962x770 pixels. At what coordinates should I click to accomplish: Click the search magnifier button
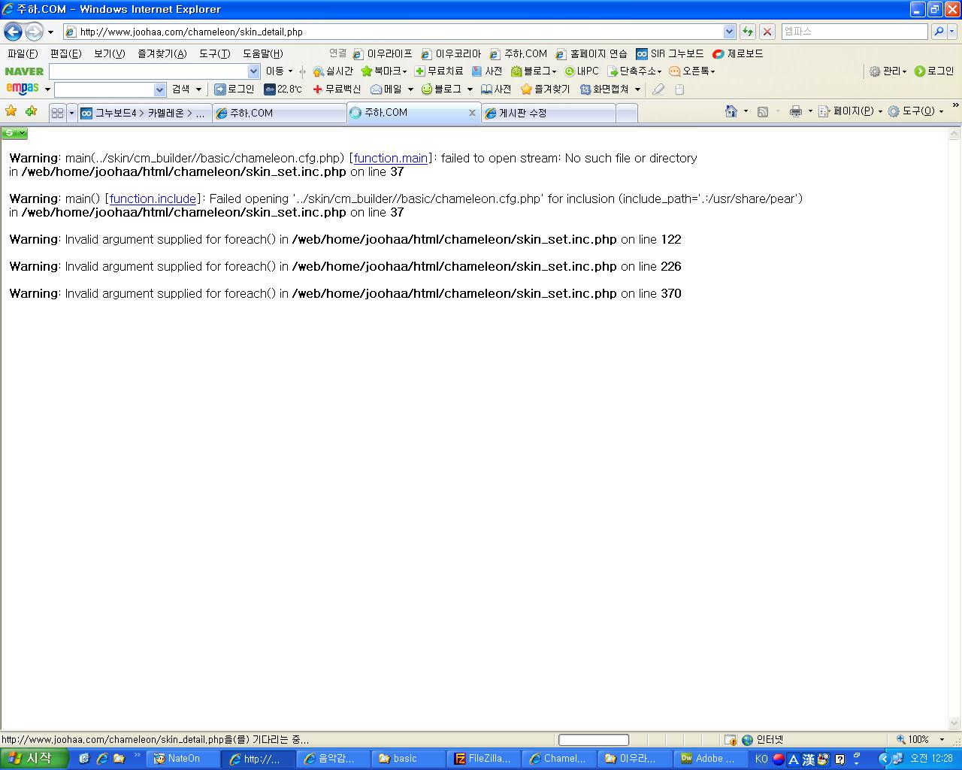pos(938,32)
